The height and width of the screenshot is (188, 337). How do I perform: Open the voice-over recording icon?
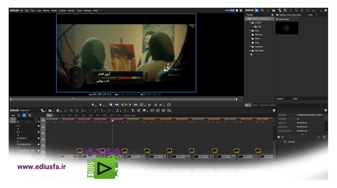click(x=139, y=111)
